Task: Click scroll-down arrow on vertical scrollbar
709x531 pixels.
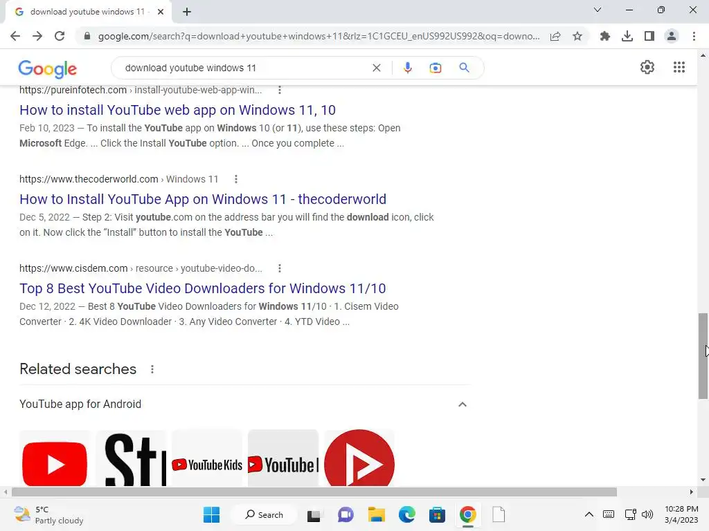Action: [703, 480]
